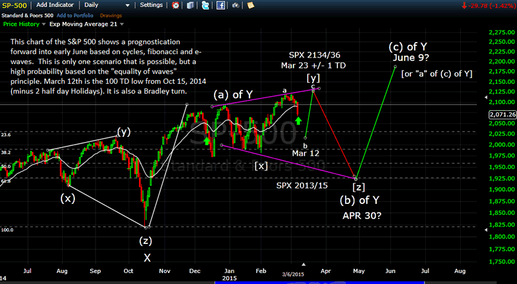Select the [y] wave label
517x284 pixels.
(x=313, y=78)
